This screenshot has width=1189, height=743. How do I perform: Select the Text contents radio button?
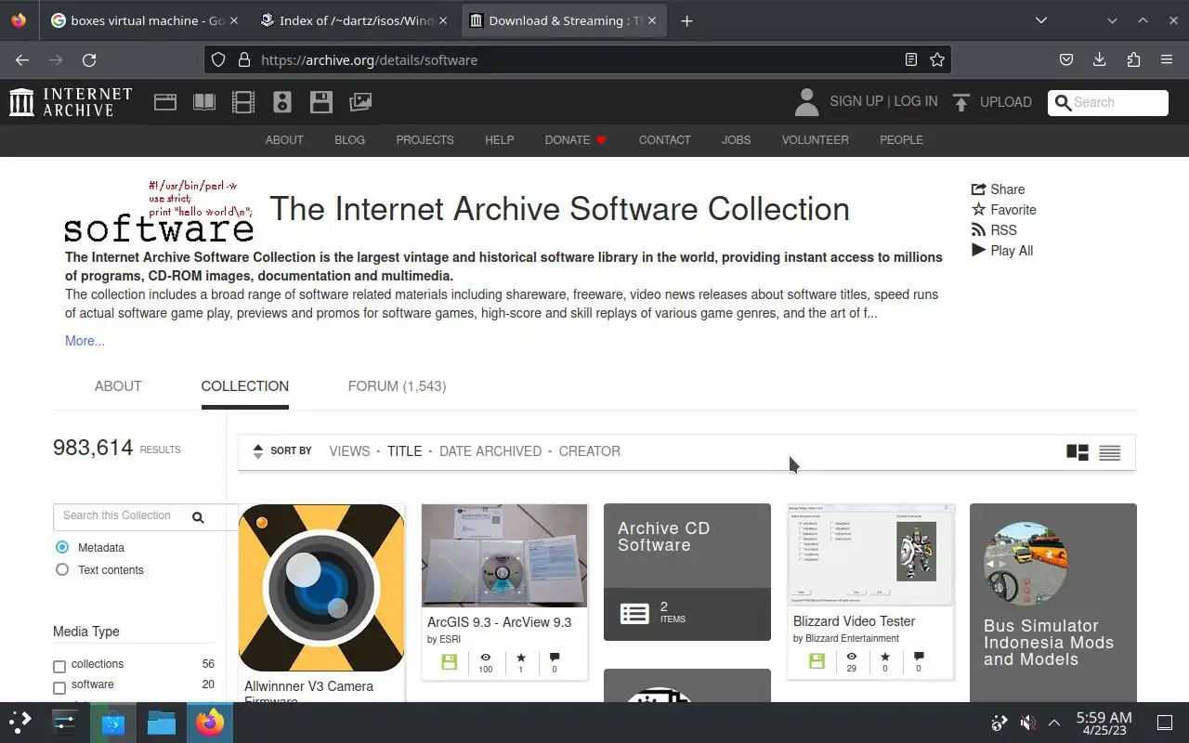[x=62, y=569]
